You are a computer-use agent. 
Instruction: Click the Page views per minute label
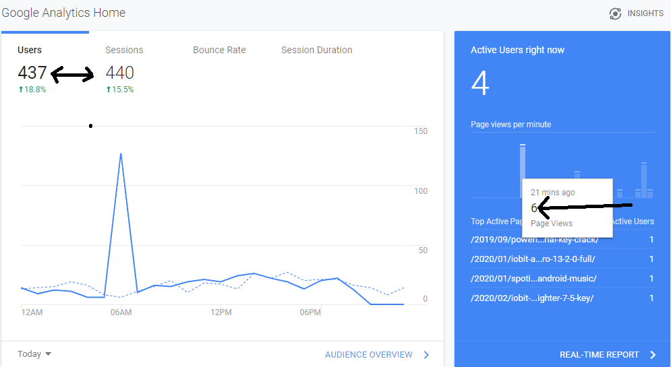[511, 125]
